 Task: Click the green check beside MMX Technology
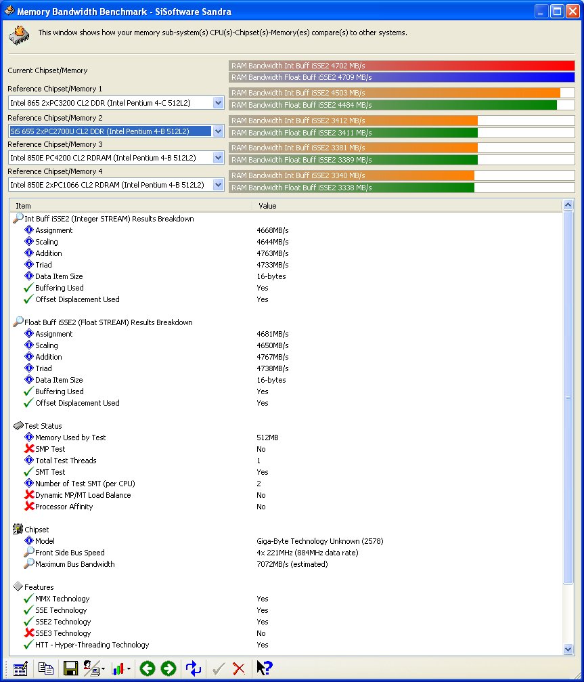28,599
